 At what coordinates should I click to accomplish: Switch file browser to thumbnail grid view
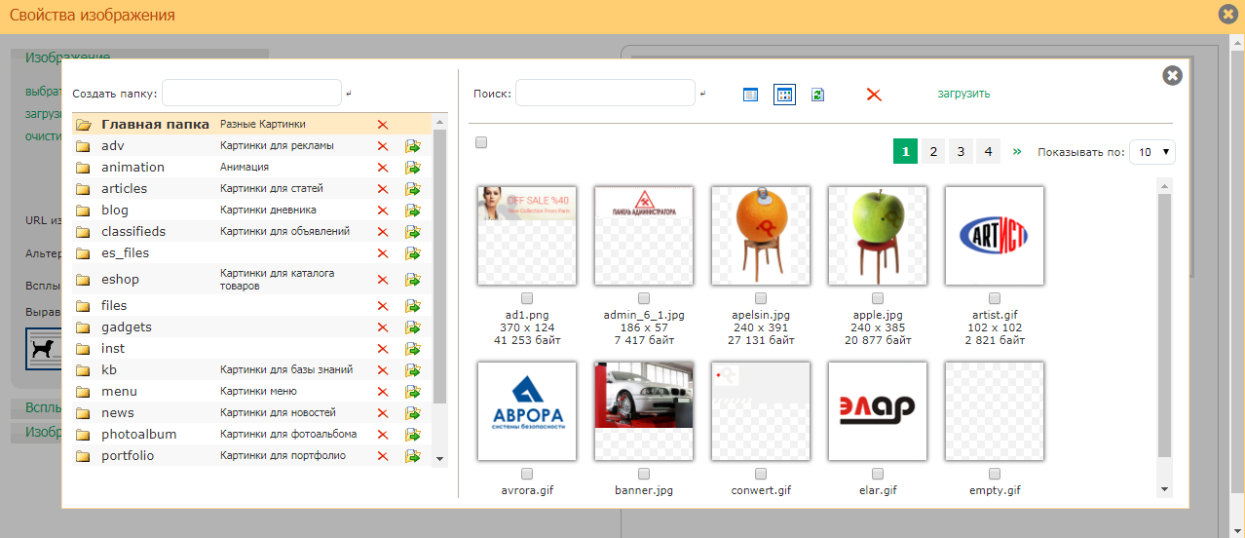pyautogui.click(x=784, y=95)
